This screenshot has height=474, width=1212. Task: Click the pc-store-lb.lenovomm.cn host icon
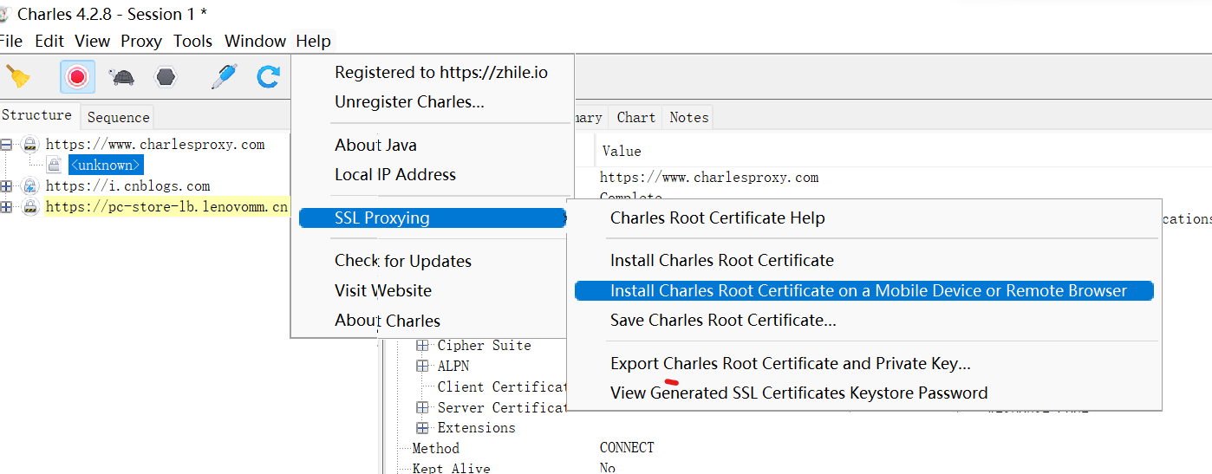pos(30,207)
